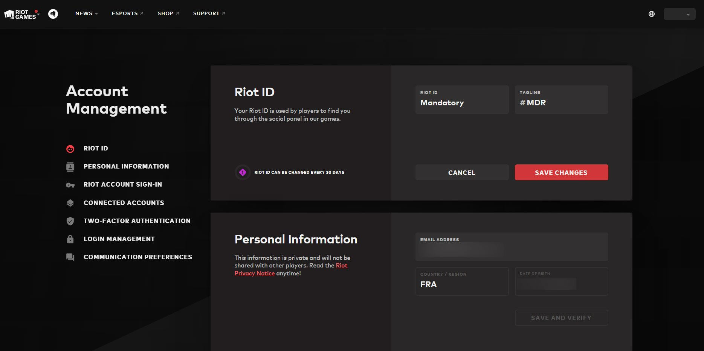
Task: Go to Login Management section
Action: [119, 239]
